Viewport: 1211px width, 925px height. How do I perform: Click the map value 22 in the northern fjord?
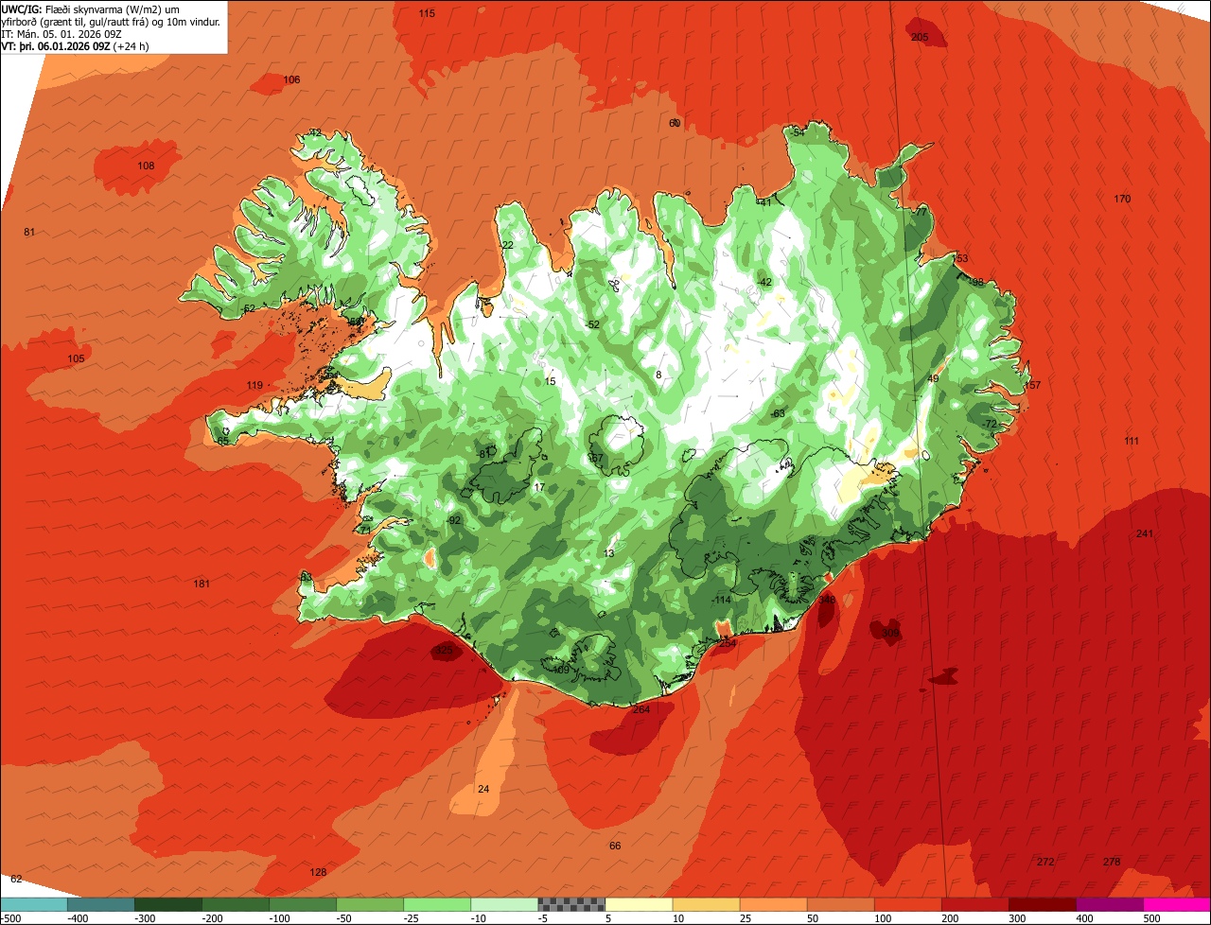[508, 245]
